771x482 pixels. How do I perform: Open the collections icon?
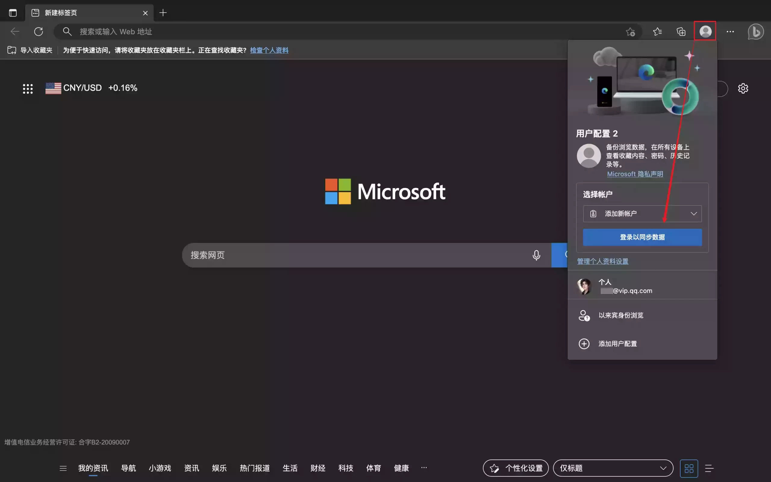pyautogui.click(x=681, y=32)
